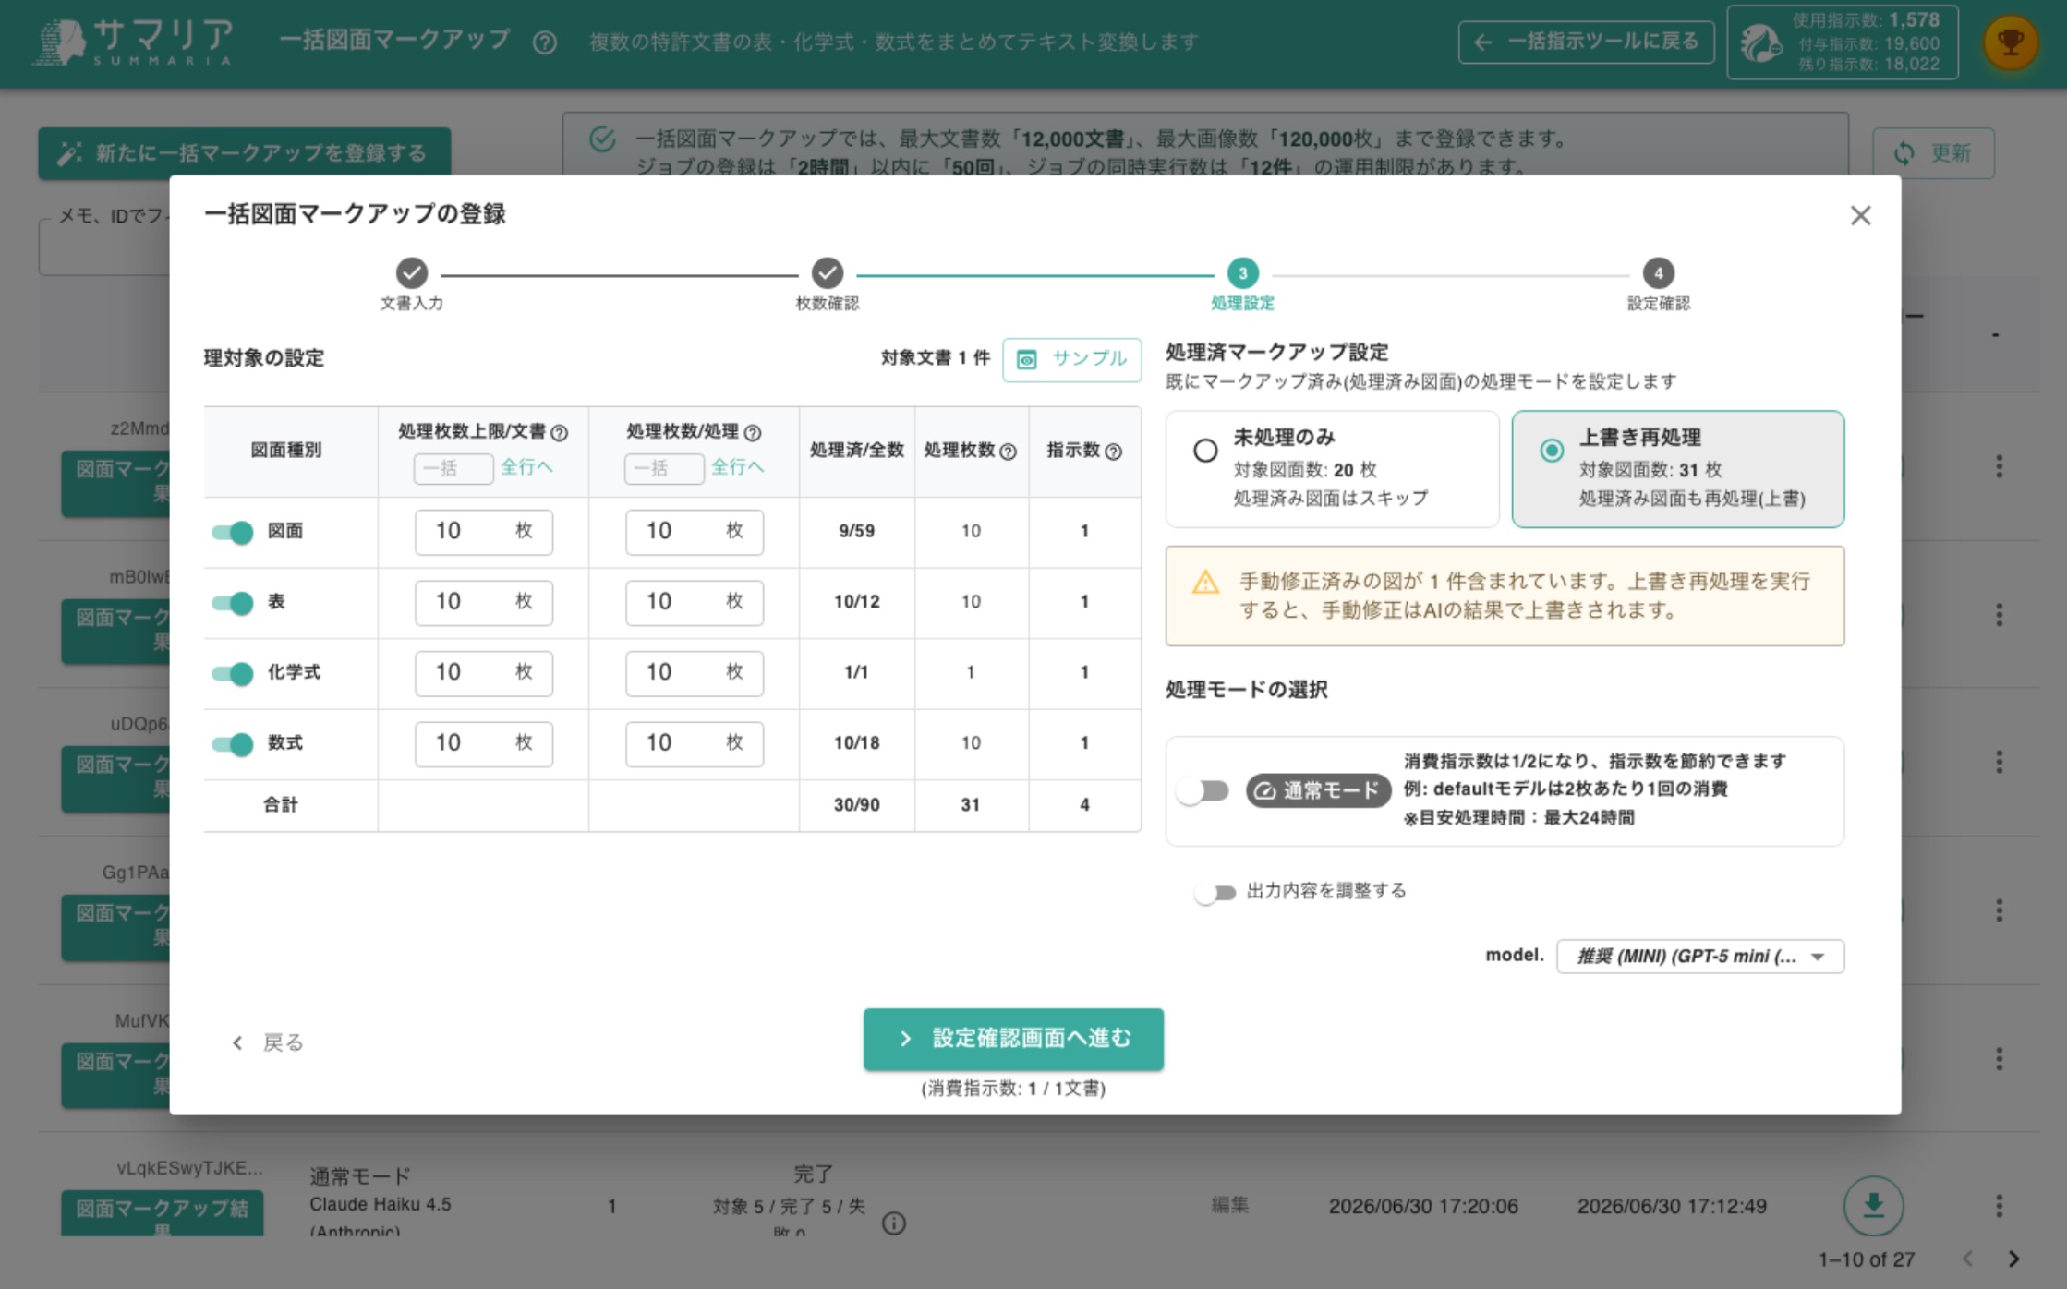Click usage counter icon in header
This screenshot has height=1289, width=2067.
point(1760,42)
